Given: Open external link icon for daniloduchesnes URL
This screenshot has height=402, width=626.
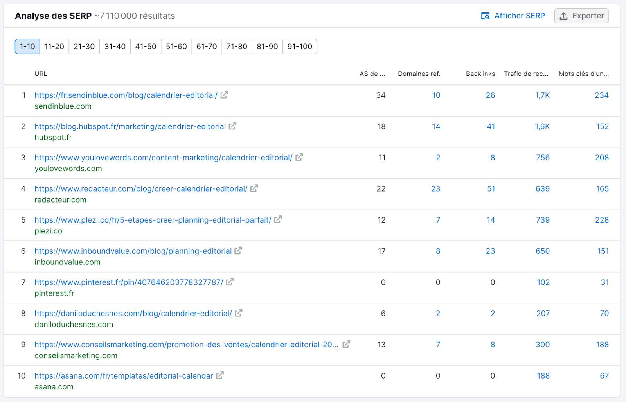Looking at the screenshot, I should pyautogui.click(x=239, y=313).
